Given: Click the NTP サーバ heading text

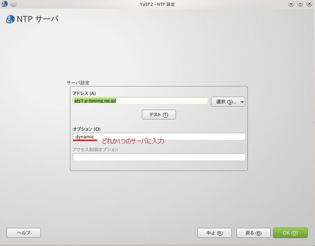Looking at the screenshot, I should [38, 18].
